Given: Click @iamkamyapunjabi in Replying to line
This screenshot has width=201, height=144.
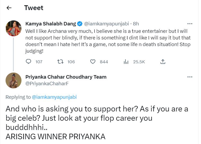Looking at the screenshot, I should (x=54, y=97).
